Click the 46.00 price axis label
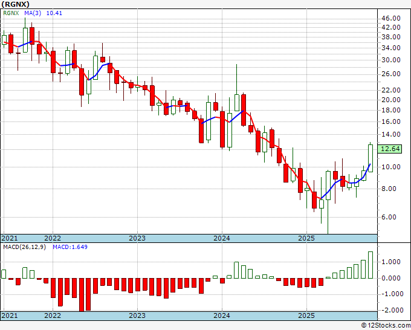This screenshot has height=330, width=411. tap(391, 18)
